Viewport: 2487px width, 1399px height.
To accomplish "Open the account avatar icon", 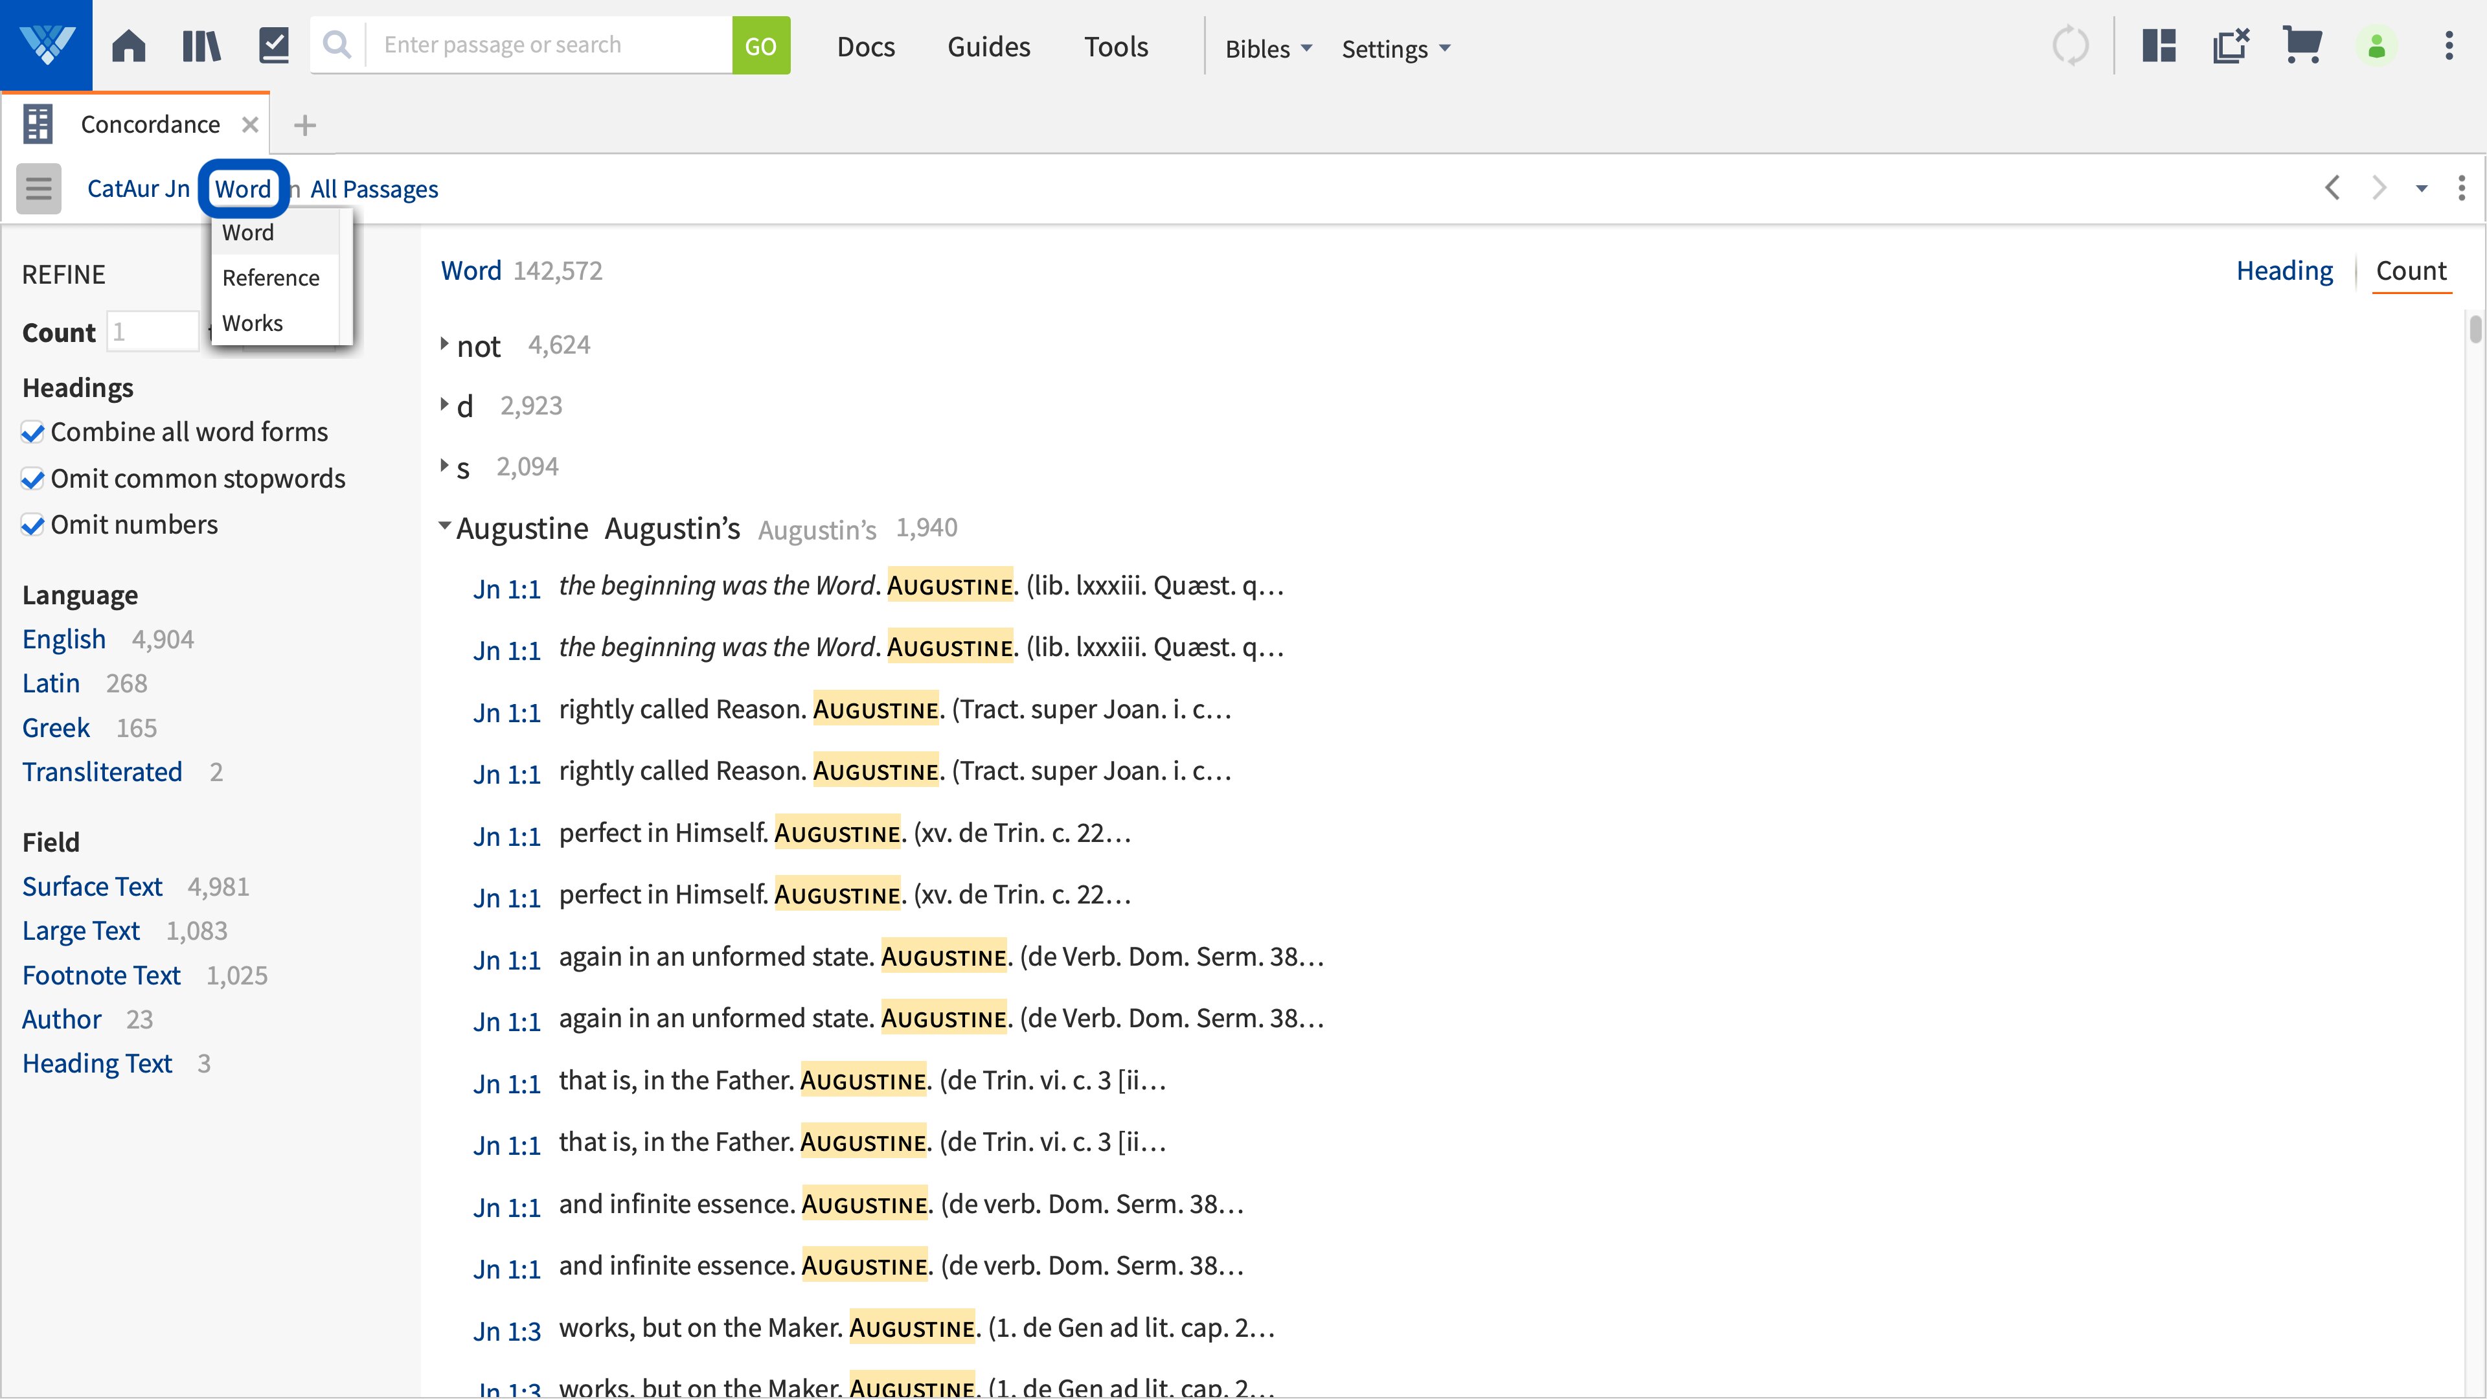I will coord(2377,45).
